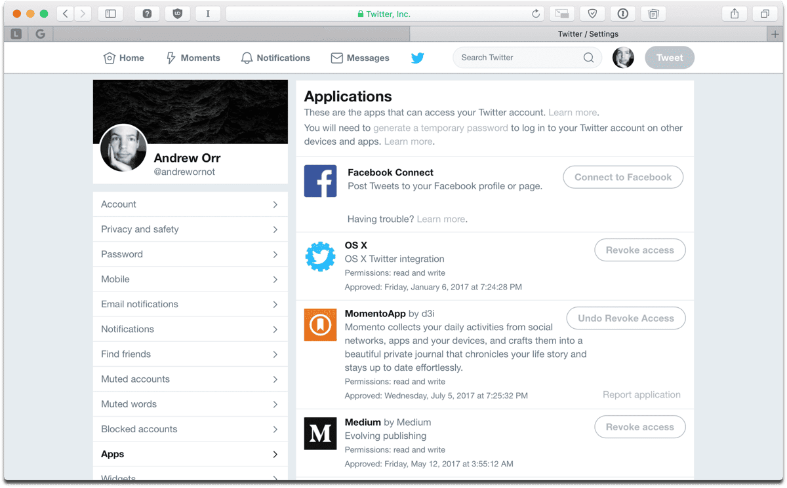
Task: Revoke access for Medium
Action: 640,427
